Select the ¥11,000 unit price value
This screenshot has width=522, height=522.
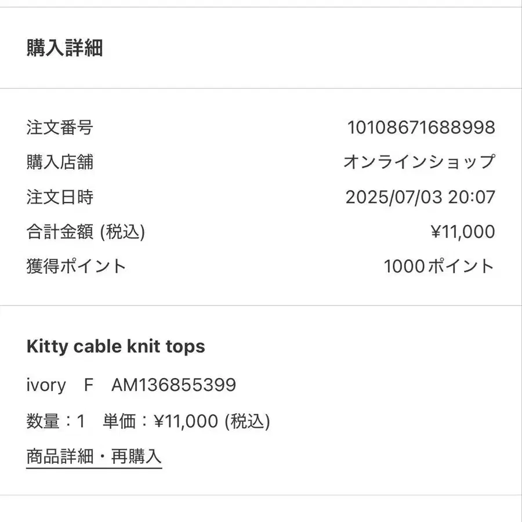point(186,422)
